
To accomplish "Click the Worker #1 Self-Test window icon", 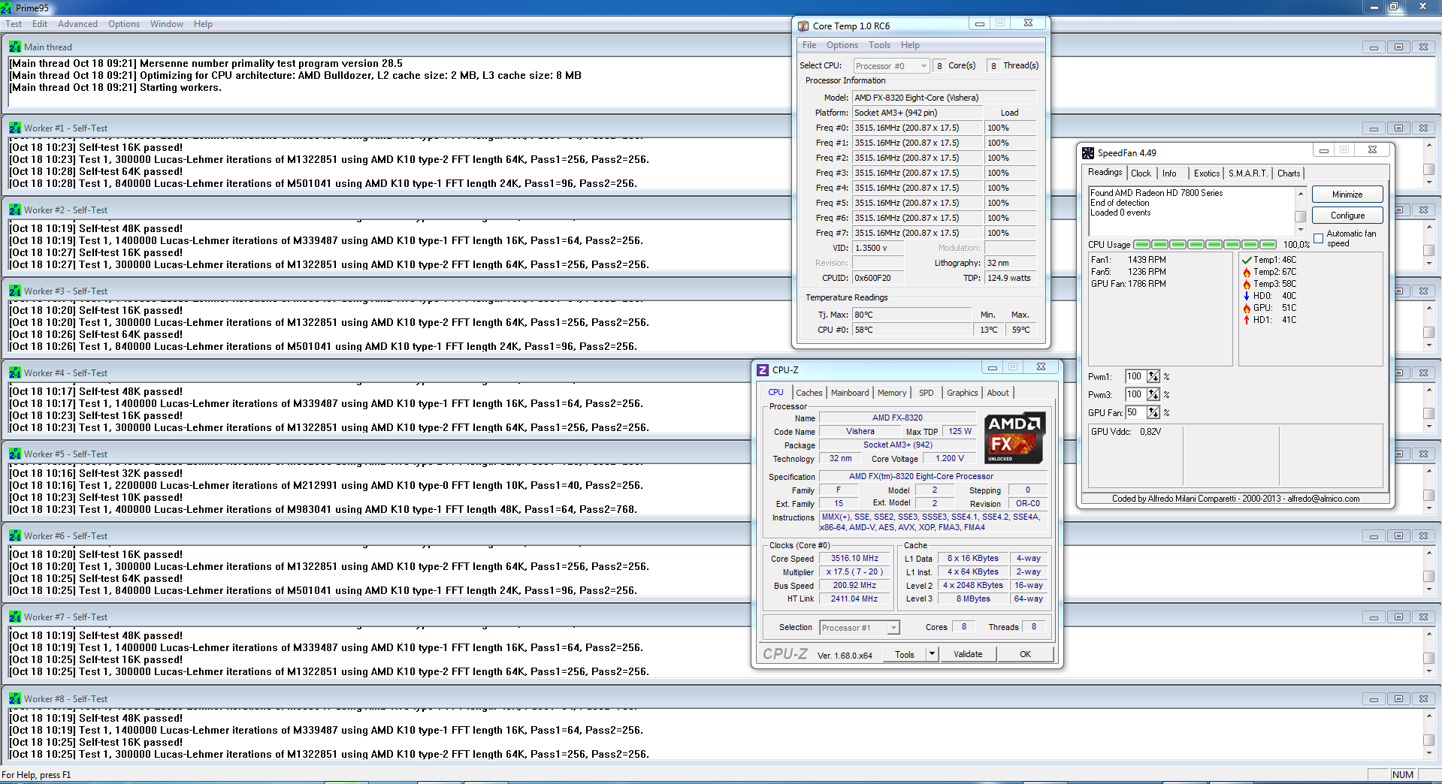I will point(15,128).
